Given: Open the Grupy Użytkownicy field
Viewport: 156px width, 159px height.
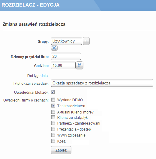Looking at the screenshot, I should pyautogui.click(x=66, y=41).
